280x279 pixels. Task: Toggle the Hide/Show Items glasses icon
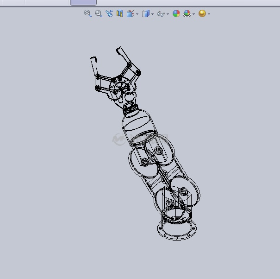pos(161,14)
